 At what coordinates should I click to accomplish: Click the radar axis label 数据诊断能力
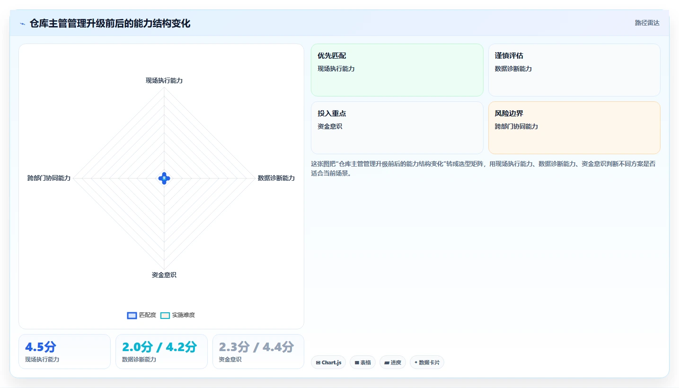[276, 178]
